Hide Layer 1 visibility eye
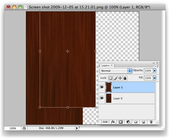169x138 pixels. [102, 87]
